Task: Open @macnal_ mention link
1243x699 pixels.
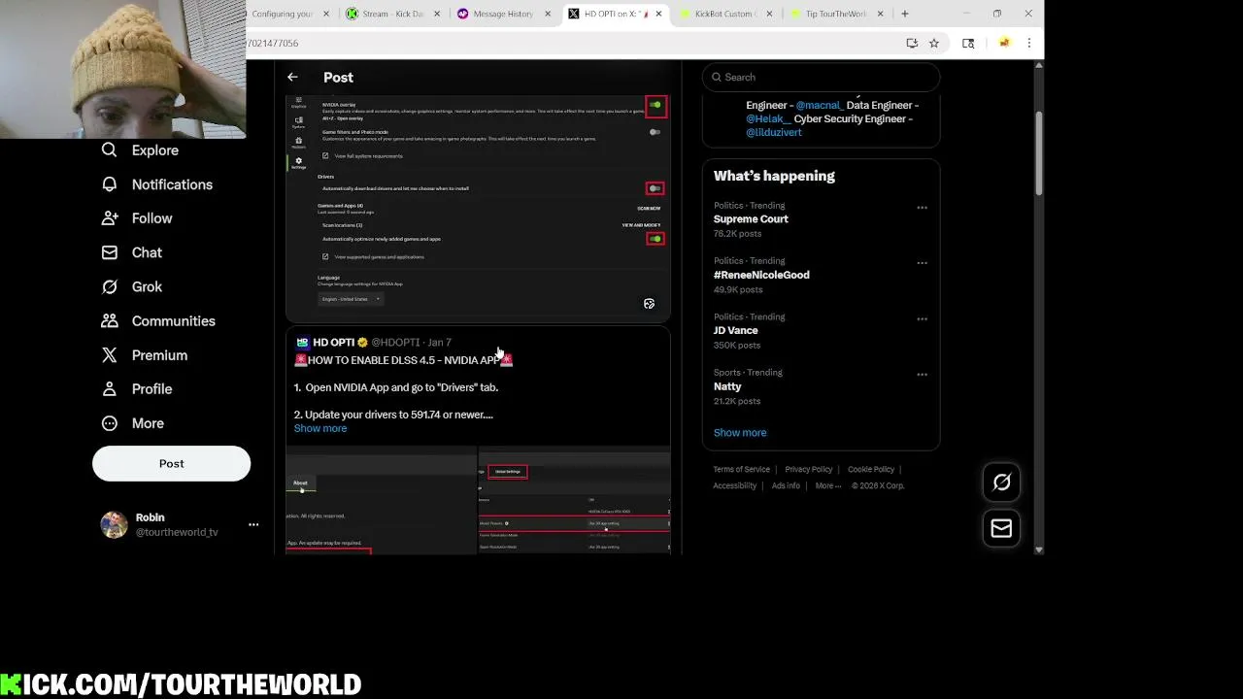Action: pyautogui.click(x=819, y=105)
